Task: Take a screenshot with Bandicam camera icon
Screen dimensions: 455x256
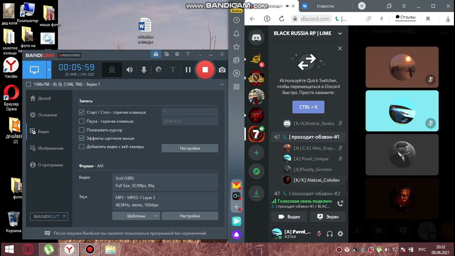Action: point(222,70)
